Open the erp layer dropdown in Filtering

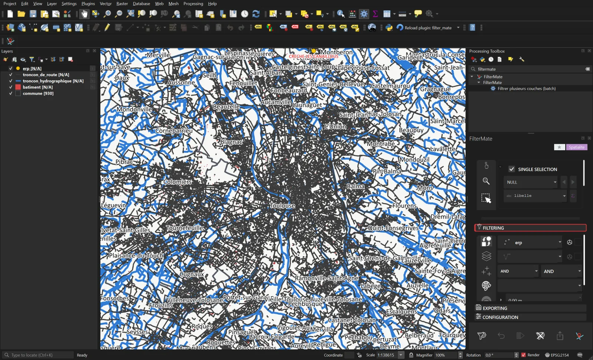point(530,243)
